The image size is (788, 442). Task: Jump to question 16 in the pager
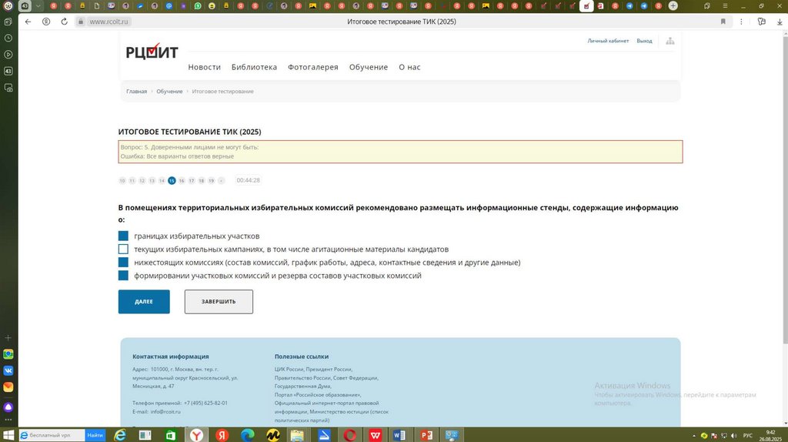182,180
